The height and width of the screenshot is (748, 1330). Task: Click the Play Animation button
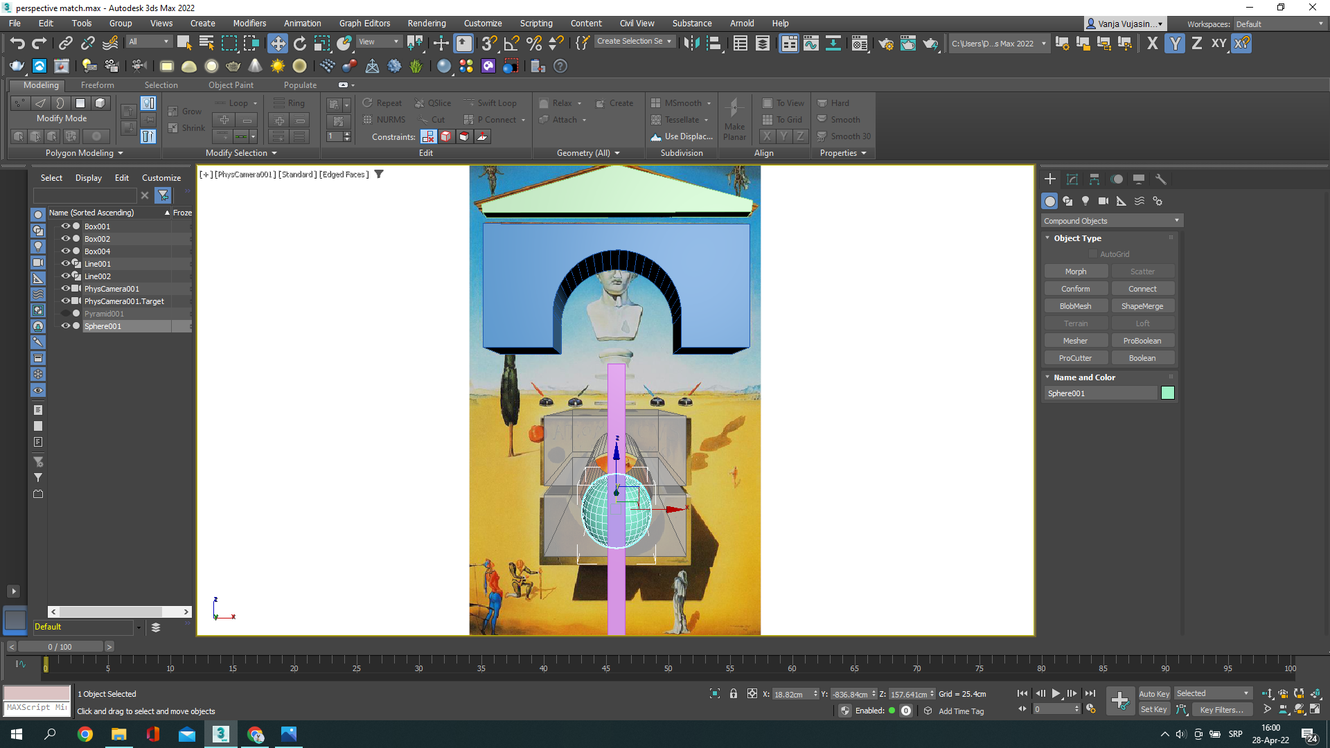pyautogui.click(x=1056, y=693)
